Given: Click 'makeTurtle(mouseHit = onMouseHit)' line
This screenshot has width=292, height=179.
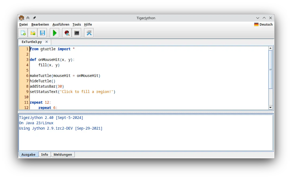Looking at the screenshot, I should (x=65, y=76).
